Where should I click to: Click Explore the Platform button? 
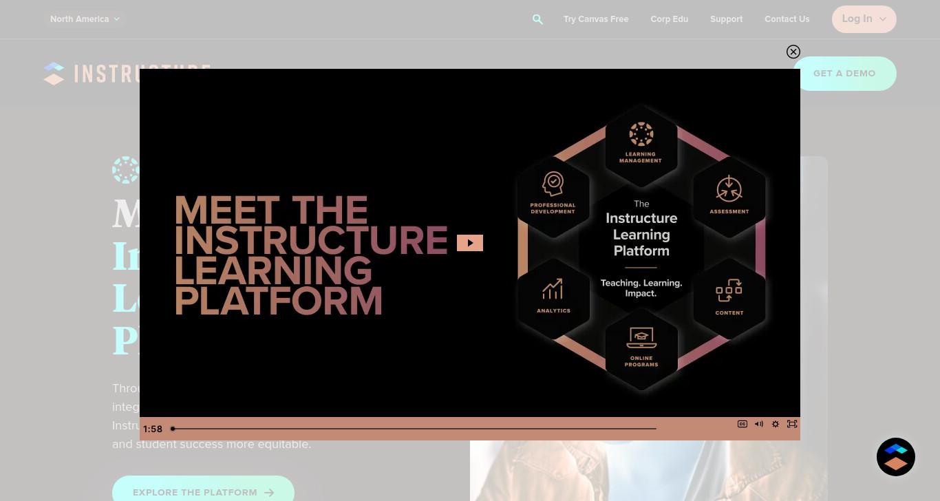pos(203,491)
